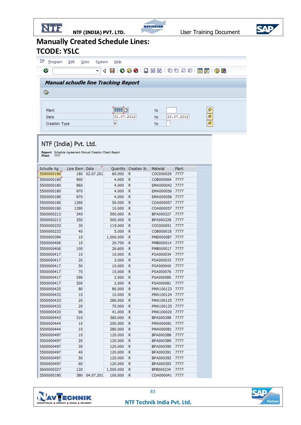Click the Previous Page icon

[176, 71]
